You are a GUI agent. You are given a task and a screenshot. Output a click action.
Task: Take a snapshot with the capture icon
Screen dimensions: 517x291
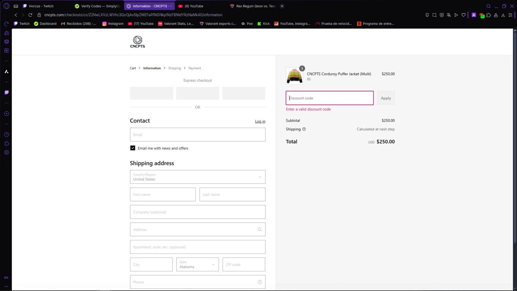434,15
